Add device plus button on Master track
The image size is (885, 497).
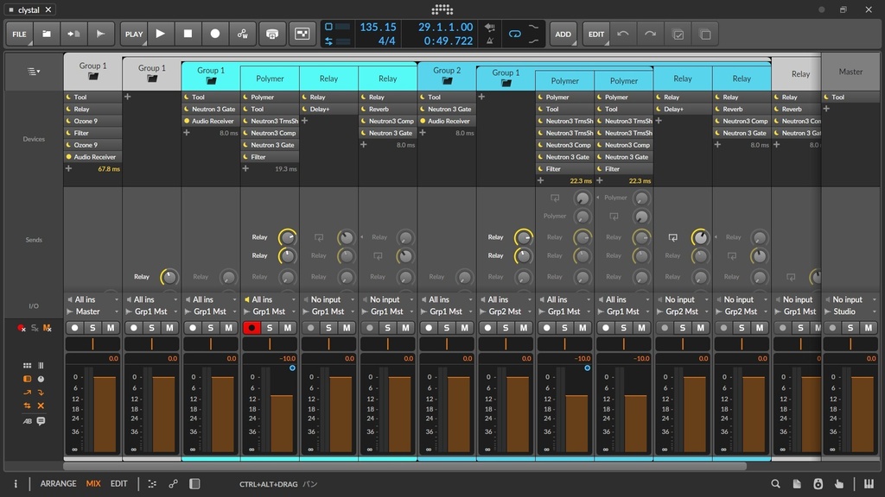click(x=827, y=109)
